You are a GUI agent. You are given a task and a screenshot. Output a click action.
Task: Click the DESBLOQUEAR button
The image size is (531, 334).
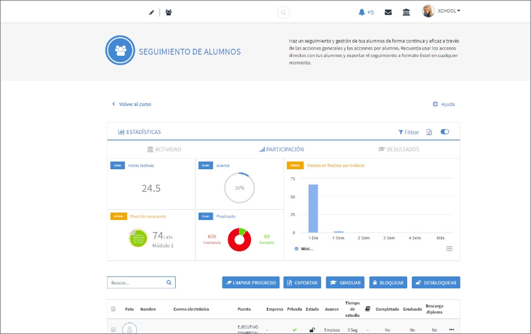(x=436, y=283)
